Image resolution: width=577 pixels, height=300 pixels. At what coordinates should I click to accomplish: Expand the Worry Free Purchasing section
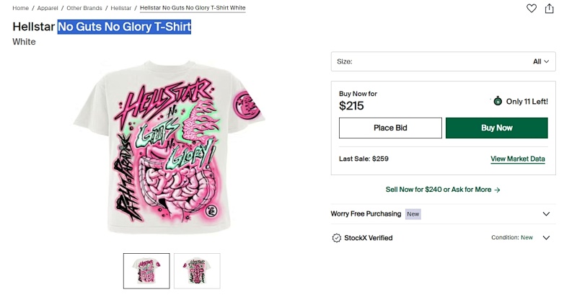(443, 214)
